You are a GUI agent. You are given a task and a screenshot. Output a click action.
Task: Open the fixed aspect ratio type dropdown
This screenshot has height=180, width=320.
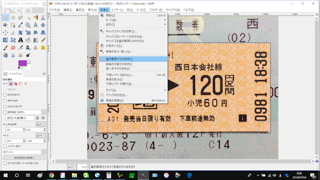31,112
